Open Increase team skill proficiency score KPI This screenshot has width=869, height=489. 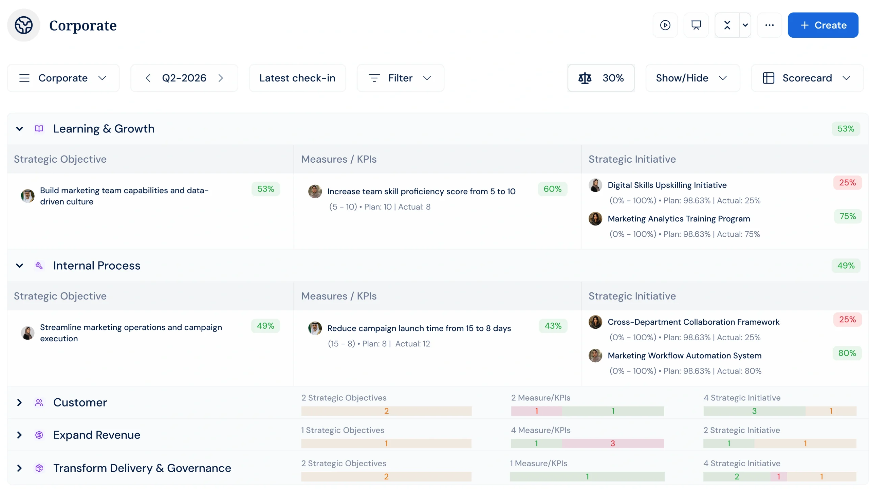[x=421, y=192]
